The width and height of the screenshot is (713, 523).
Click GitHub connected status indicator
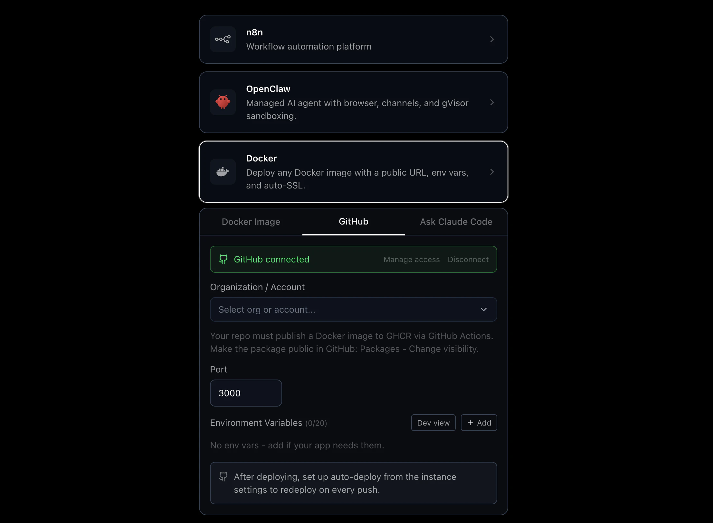pos(271,259)
